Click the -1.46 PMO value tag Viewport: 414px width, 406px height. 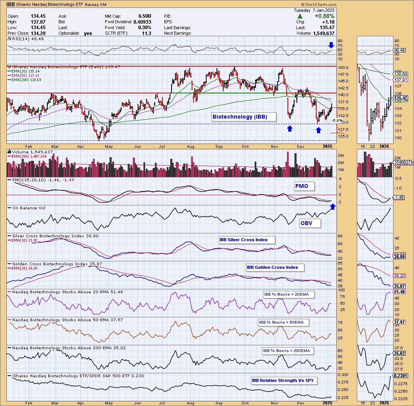pyautogui.click(x=399, y=197)
